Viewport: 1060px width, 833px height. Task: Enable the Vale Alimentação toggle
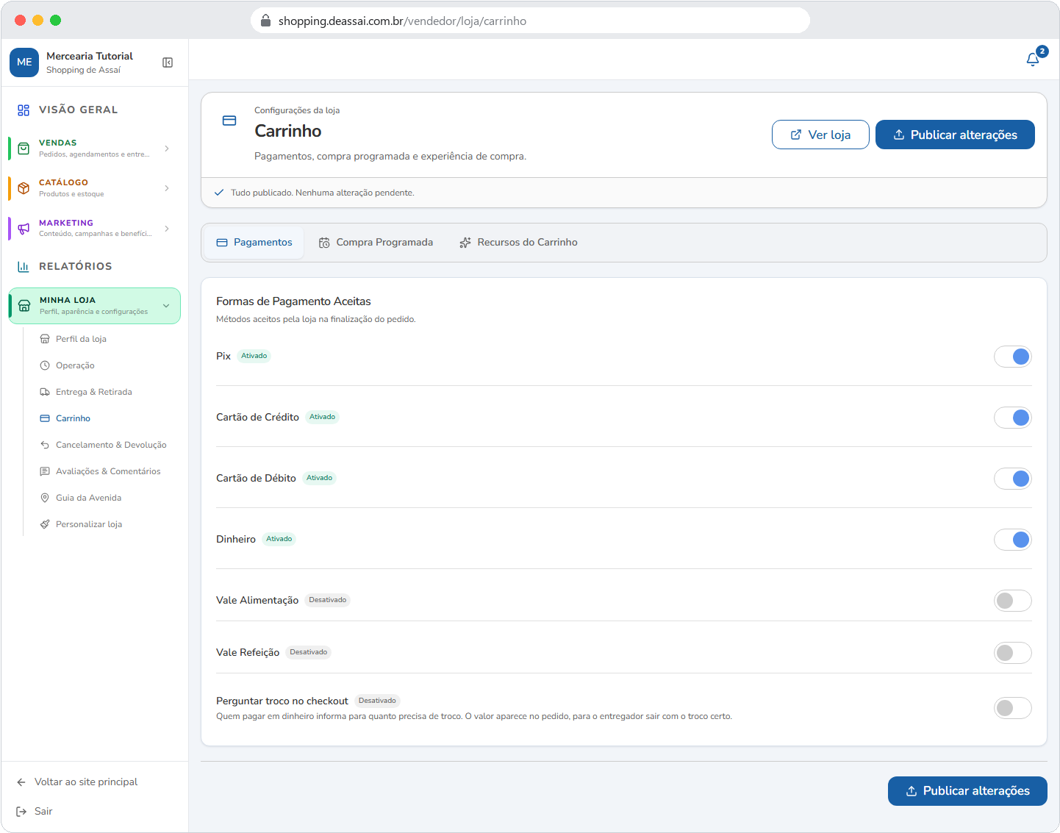pos(1013,601)
